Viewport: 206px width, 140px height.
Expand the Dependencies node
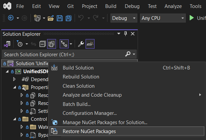[x=14, y=79]
